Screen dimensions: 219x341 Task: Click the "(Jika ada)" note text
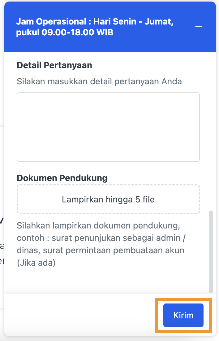36,263
